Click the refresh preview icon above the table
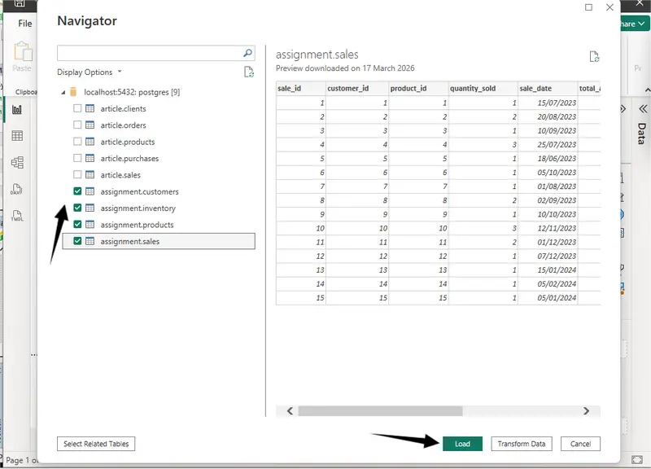Screen dimensions: 651x469 pyautogui.click(x=594, y=56)
